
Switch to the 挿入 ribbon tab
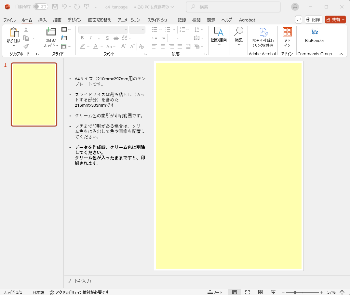(x=42, y=20)
